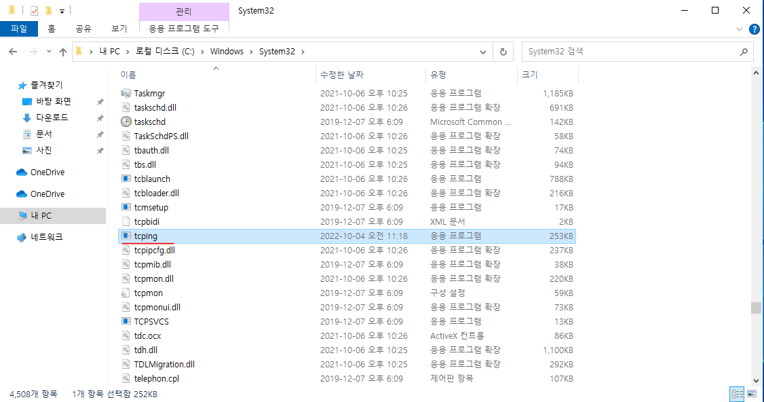Click quick access new folder icon
Viewport: 764px width, 402px height.
[x=49, y=11]
